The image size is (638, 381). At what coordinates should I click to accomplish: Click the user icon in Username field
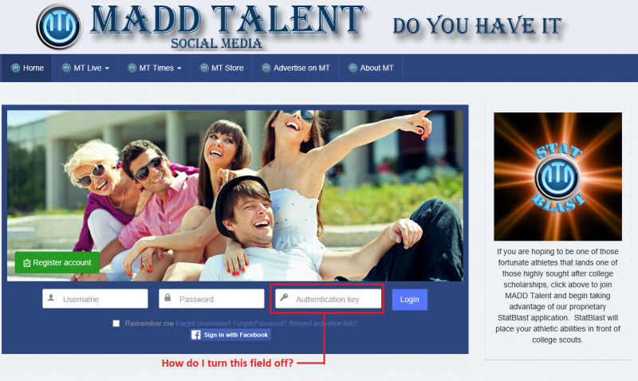51,298
